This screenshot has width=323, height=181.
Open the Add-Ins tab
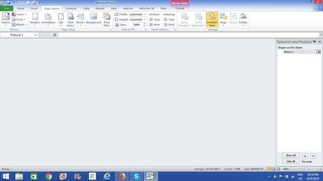pos(128,8)
